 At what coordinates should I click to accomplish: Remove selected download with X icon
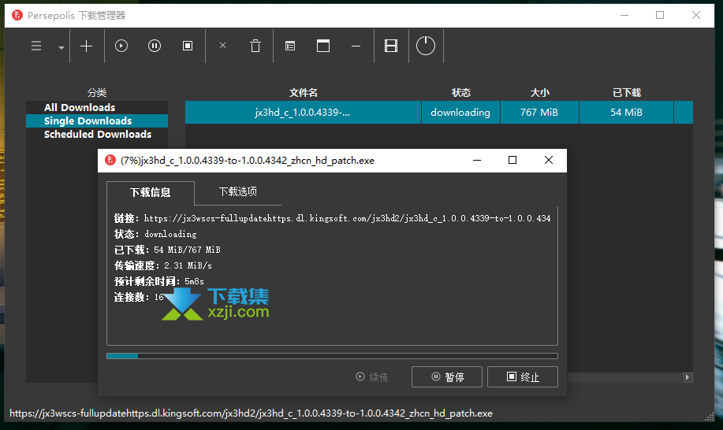[x=222, y=45]
